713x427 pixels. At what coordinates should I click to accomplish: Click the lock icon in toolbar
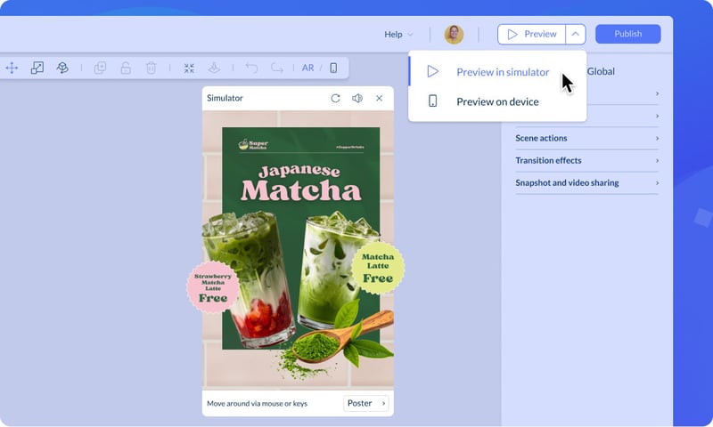click(x=126, y=68)
